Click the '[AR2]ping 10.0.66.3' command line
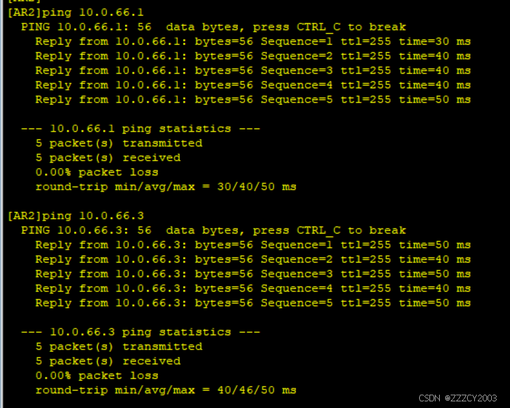Image resolution: width=510 pixels, height=408 pixels. 76,216
